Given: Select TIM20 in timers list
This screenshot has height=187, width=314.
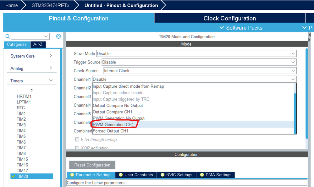Looking at the screenshot, I should 32,176.
